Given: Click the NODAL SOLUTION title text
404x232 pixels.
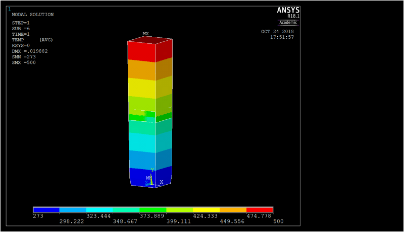Looking at the screenshot, I should point(33,15).
